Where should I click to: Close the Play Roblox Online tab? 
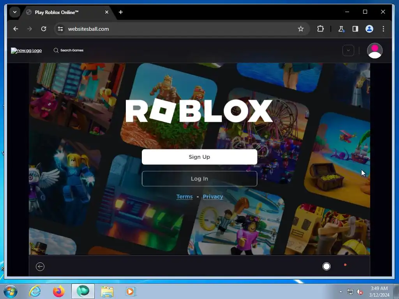click(x=107, y=12)
